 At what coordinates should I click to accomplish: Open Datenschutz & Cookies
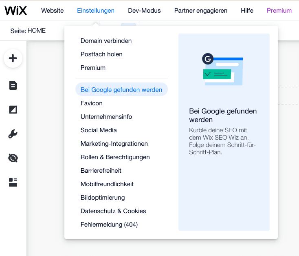(113, 211)
